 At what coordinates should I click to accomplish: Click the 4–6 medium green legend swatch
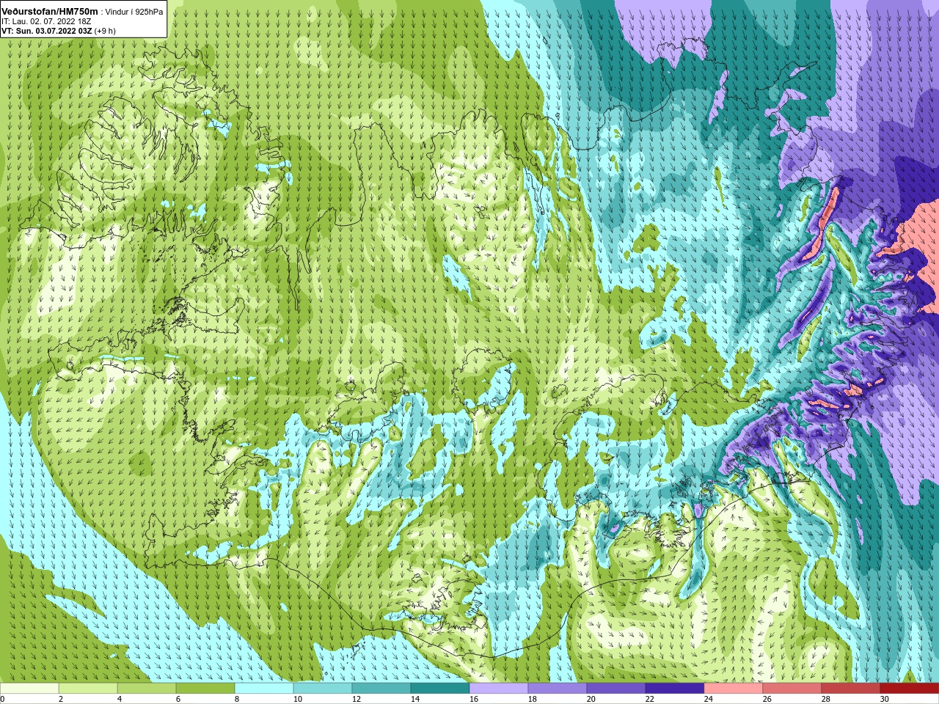[147, 688]
